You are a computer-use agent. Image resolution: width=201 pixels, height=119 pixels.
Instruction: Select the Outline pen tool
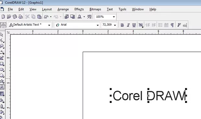(x=2, y=106)
